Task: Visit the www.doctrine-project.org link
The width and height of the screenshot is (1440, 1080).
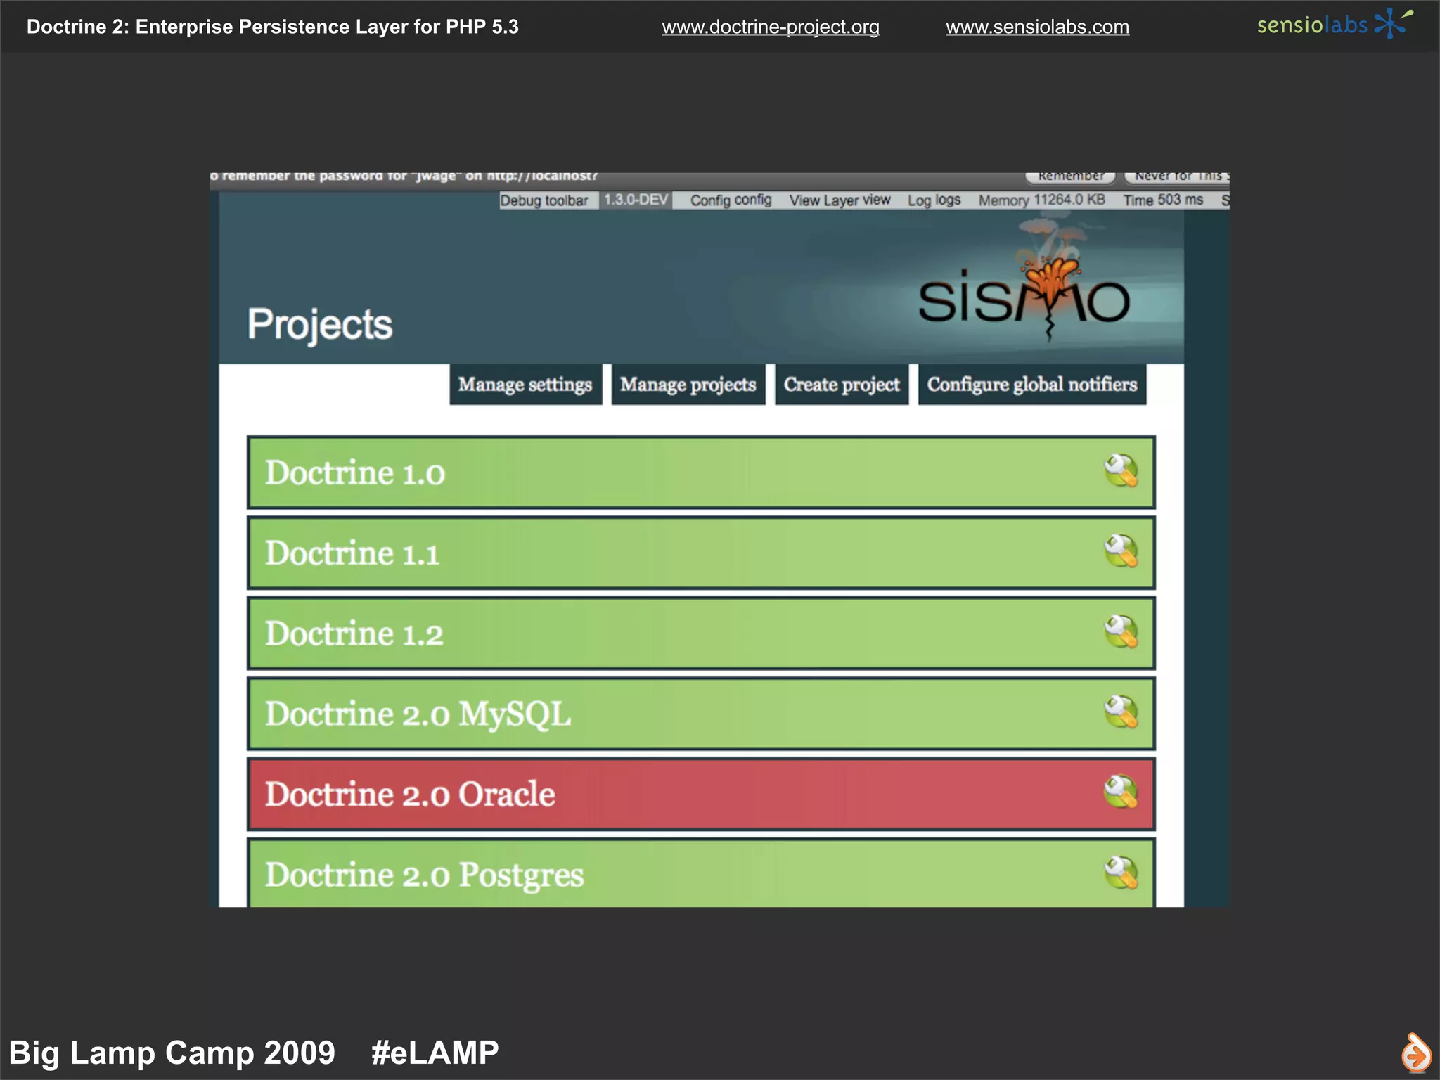Action: pos(770,27)
